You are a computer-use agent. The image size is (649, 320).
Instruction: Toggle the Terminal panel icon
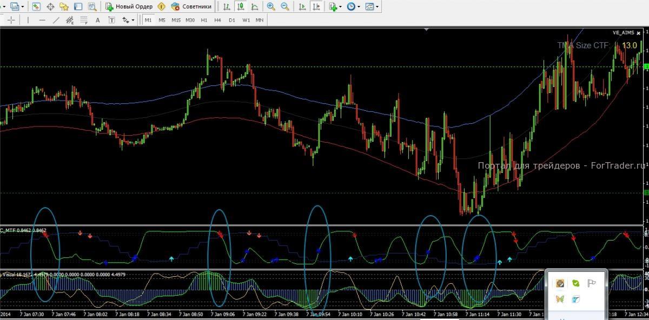click(x=78, y=7)
